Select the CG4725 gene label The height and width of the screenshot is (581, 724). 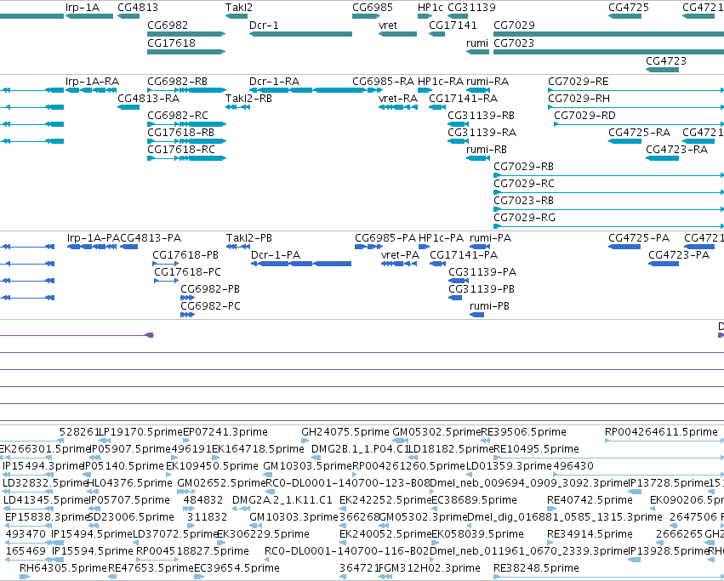(x=629, y=8)
